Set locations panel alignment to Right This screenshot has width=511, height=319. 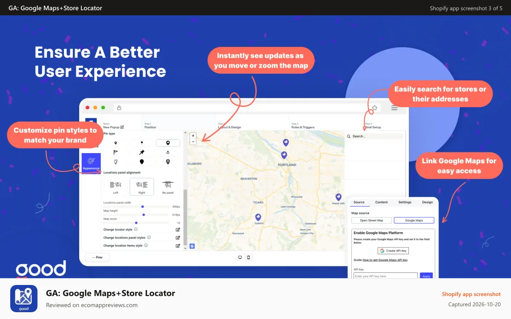pyautogui.click(x=142, y=187)
